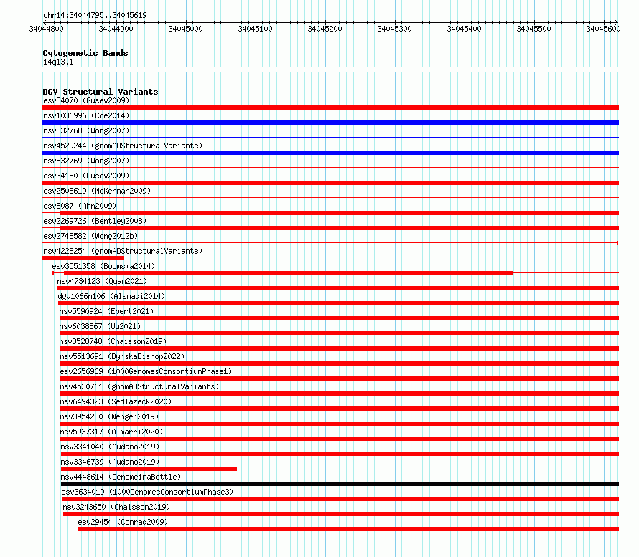Click the chr14:34044795..34045619 region label
The image size is (639, 557).
(x=95, y=16)
